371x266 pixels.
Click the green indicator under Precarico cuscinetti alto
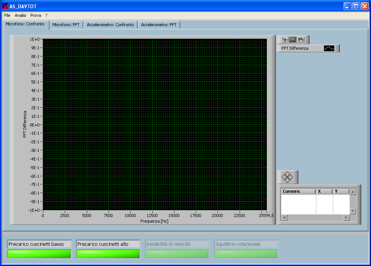pyautogui.click(x=108, y=254)
